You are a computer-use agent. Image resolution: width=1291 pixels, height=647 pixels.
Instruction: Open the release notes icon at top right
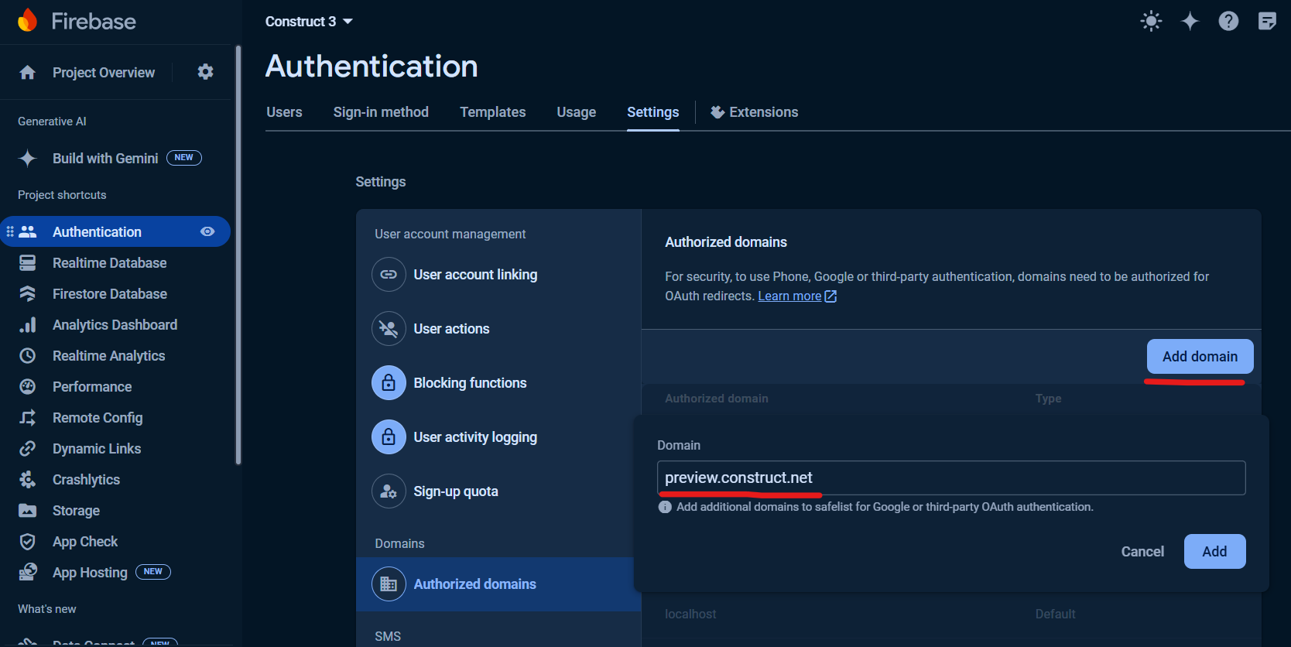[1267, 22]
